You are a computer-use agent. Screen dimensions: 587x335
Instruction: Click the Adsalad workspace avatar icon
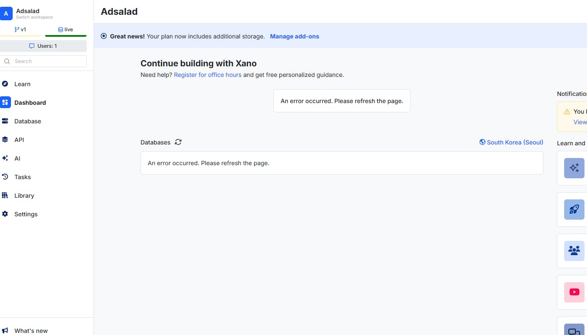(x=6, y=14)
